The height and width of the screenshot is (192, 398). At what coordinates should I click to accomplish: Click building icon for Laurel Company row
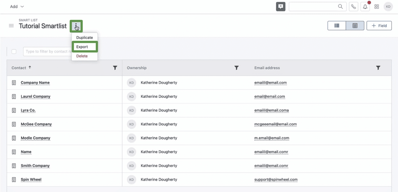tap(14, 96)
